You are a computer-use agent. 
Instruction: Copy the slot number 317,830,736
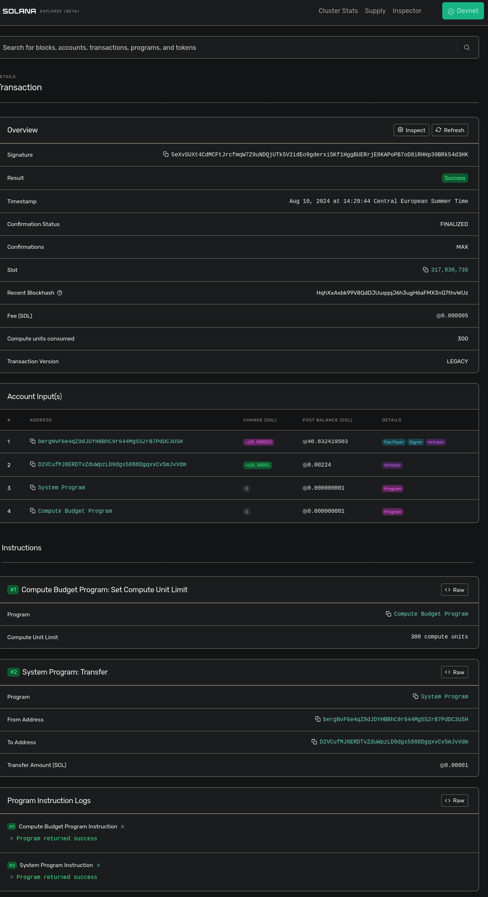click(426, 270)
